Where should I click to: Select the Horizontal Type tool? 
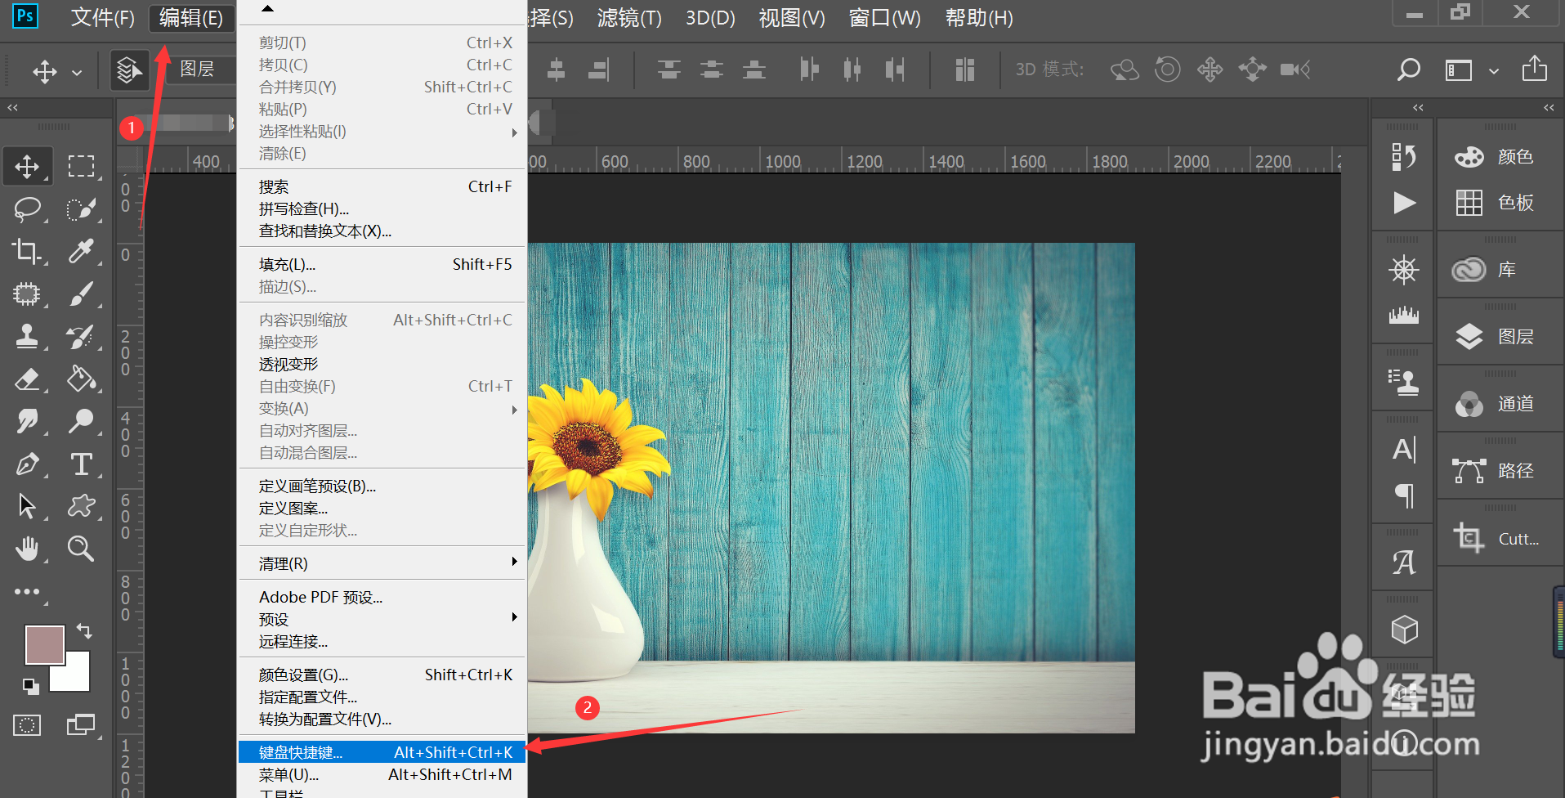click(81, 464)
